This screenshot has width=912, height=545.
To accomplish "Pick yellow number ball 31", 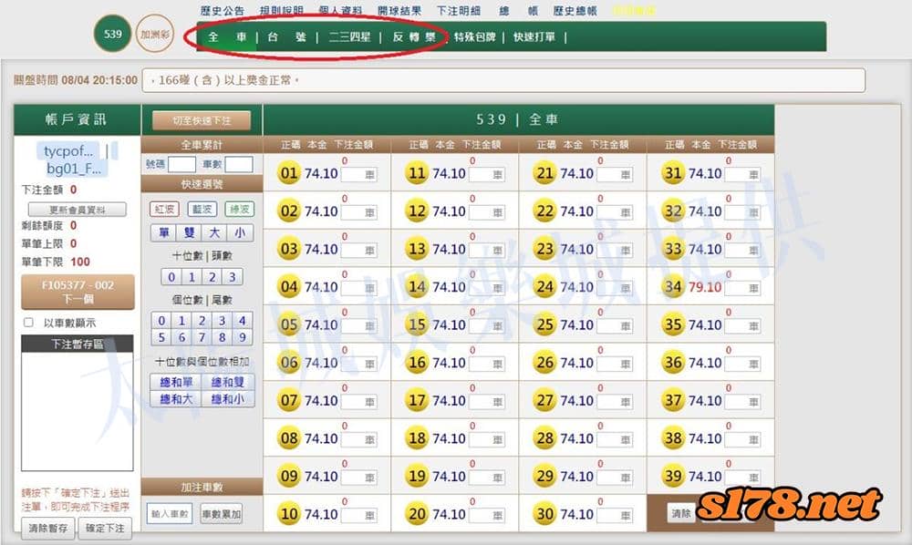I will [672, 173].
